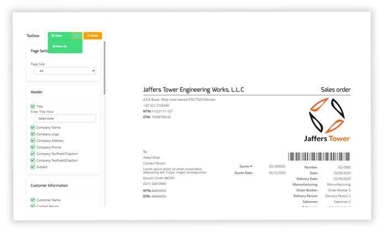Click the company phone +92 321 2136369
This screenshot has height=233, width=385.
coord(156,106)
